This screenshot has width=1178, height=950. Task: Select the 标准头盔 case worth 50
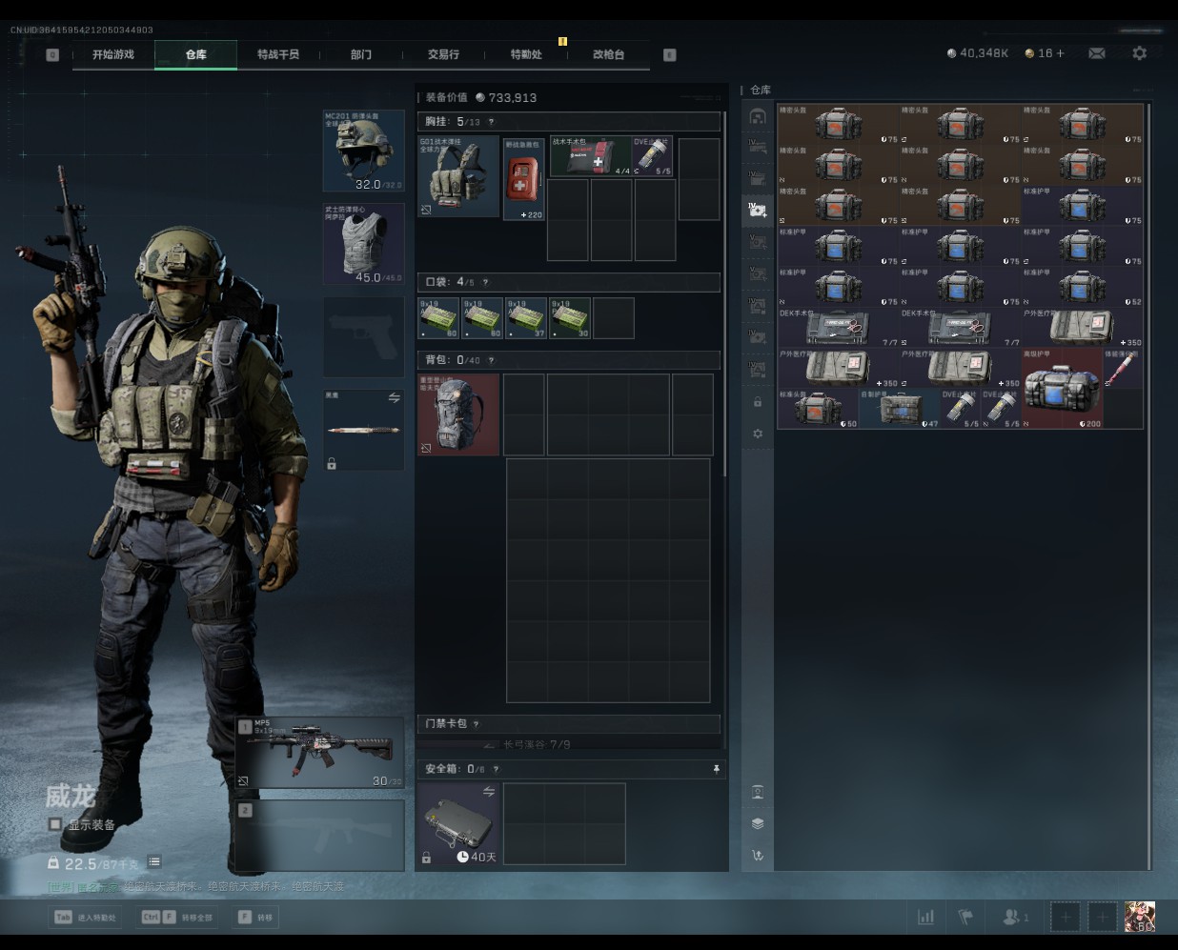(818, 408)
